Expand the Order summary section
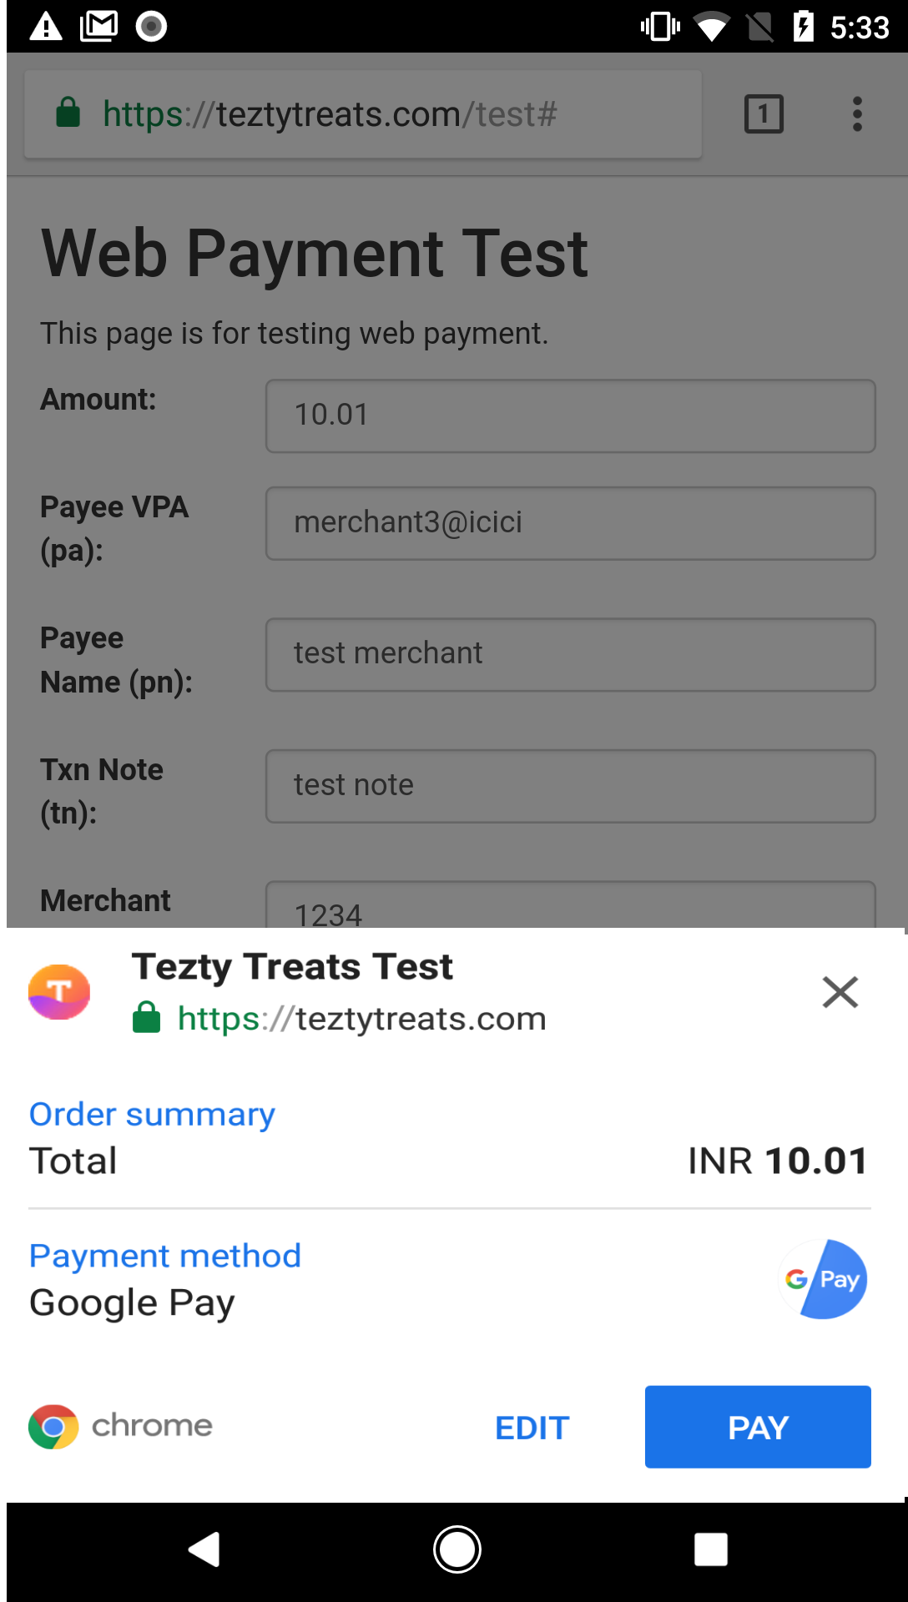Image resolution: width=908 pixels, height=1602 pixels. click(151, 1113)
